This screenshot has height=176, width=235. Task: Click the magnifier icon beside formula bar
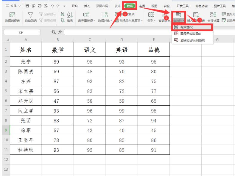pos(54,32)
